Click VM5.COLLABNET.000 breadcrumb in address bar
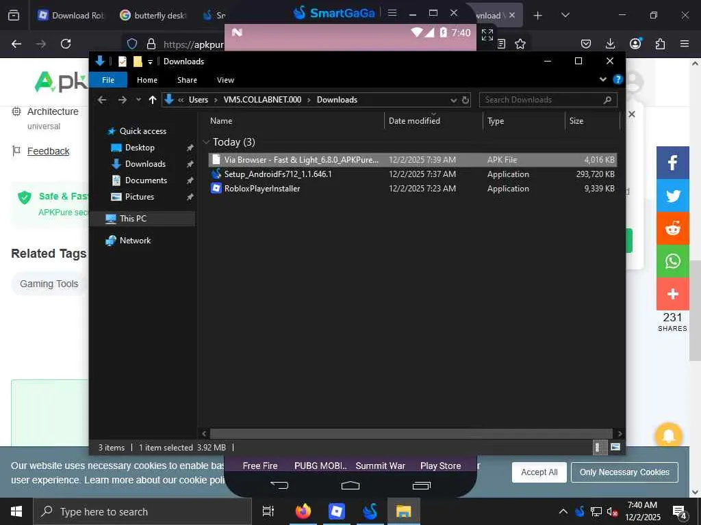 (262, 100)
